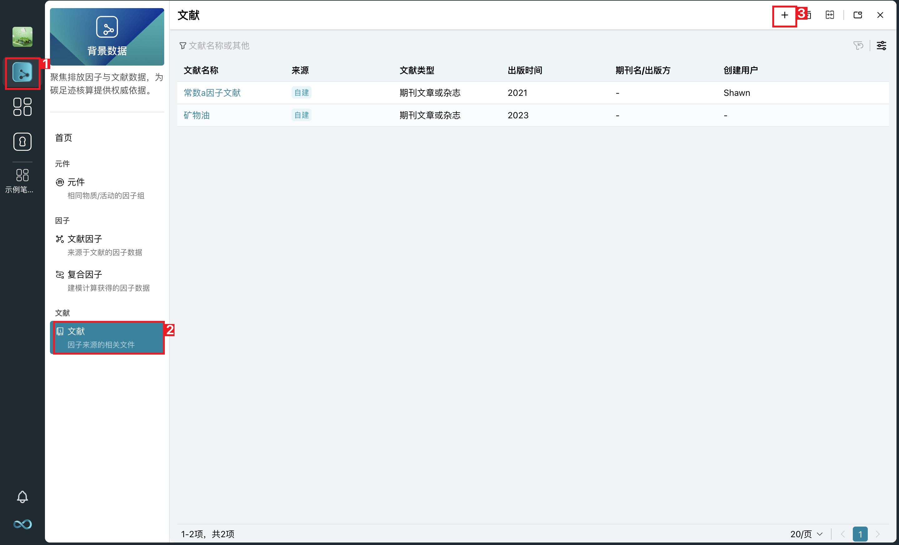Click the reset filter icon

tap(858, 46)
